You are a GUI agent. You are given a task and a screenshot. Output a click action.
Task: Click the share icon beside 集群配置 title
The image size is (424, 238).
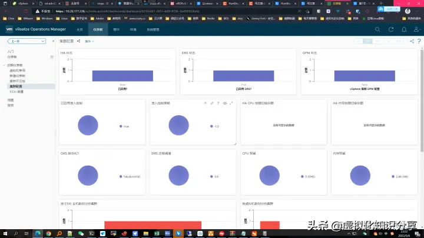click(78, 41)
